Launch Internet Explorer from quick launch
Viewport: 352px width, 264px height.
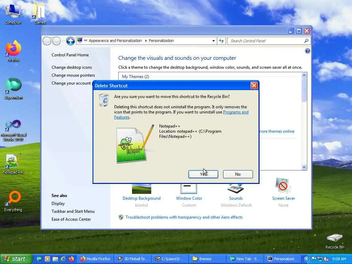pyautogui.click(x=63, y=259)
